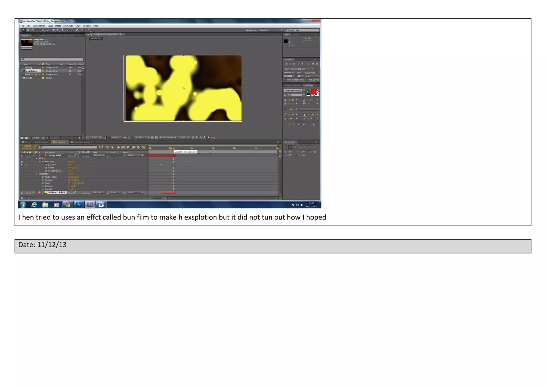Hide the Medium Yellow Solid 1 layer
The image size is (546, 386).
(22, 192)
